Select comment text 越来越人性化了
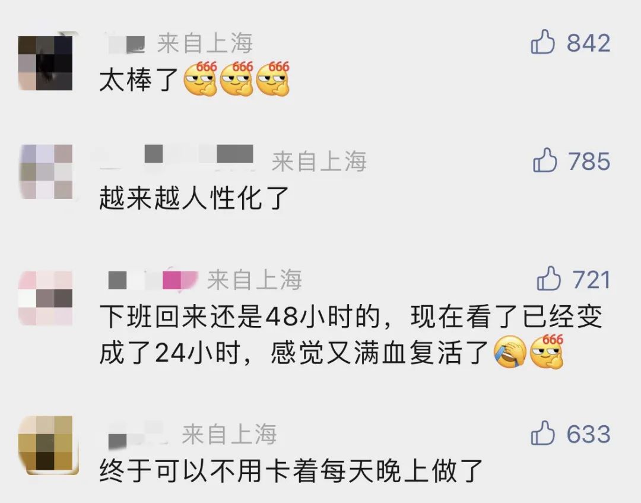Viewport: 641px width, 503px height. click(194, 198)
